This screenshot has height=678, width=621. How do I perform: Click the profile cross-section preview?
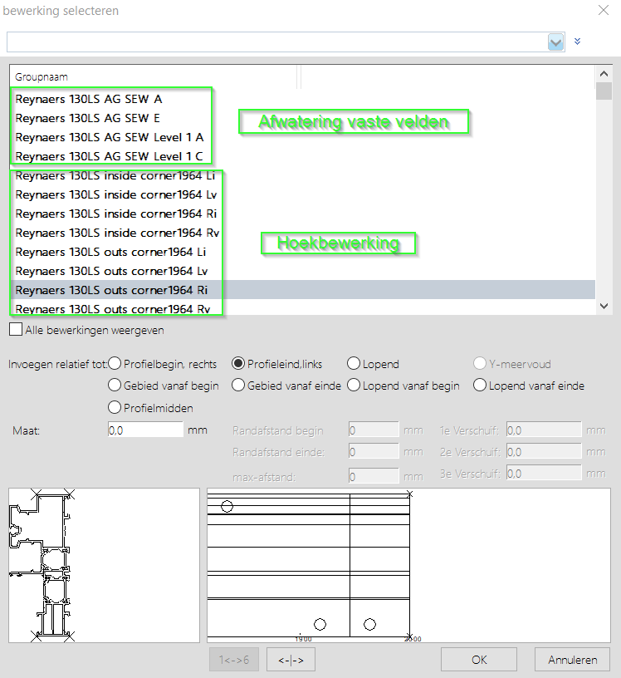pos(104,565)
